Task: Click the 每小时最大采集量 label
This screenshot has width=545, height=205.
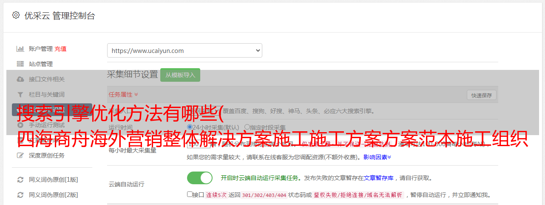Action: tap(132, 150)
